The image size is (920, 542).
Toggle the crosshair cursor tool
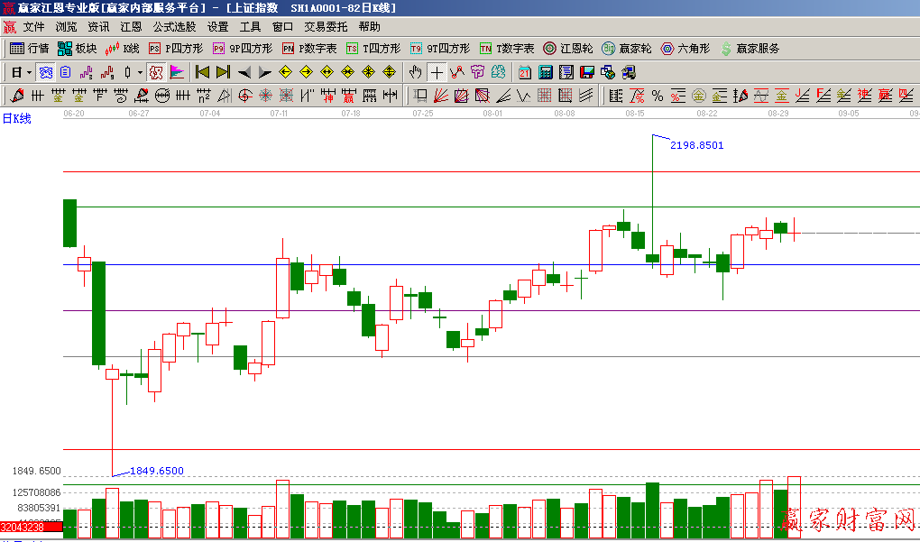tap(437, 72)
